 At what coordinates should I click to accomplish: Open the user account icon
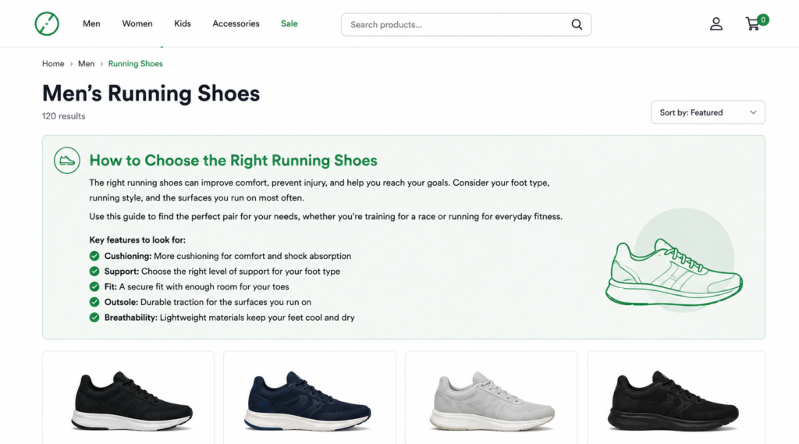point(716,24)
